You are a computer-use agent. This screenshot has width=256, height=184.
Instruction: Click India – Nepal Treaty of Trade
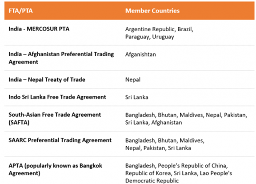tap(47, 80)
